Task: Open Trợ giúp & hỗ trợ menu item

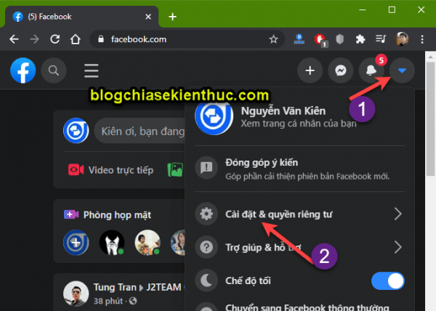Action: point(299,247)
